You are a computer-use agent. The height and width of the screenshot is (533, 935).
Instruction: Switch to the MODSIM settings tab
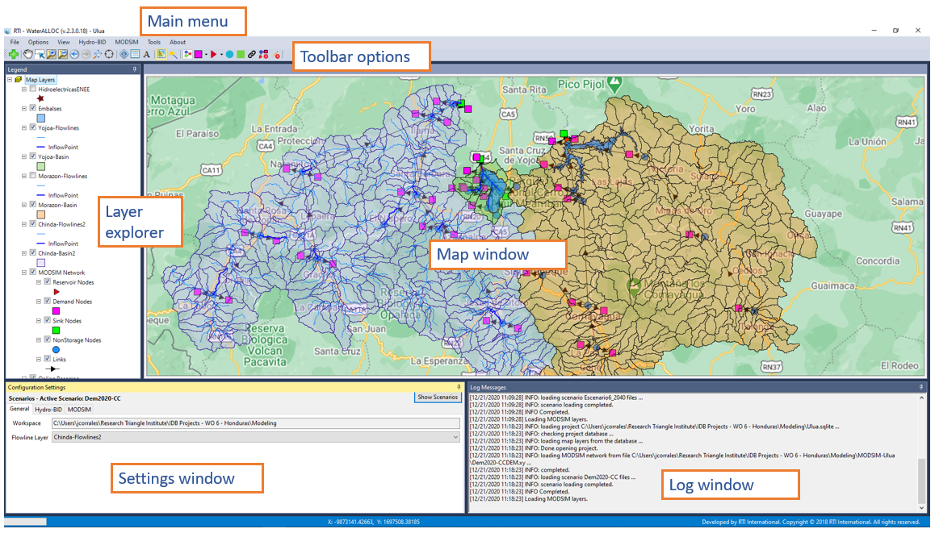tap(79, 410)
